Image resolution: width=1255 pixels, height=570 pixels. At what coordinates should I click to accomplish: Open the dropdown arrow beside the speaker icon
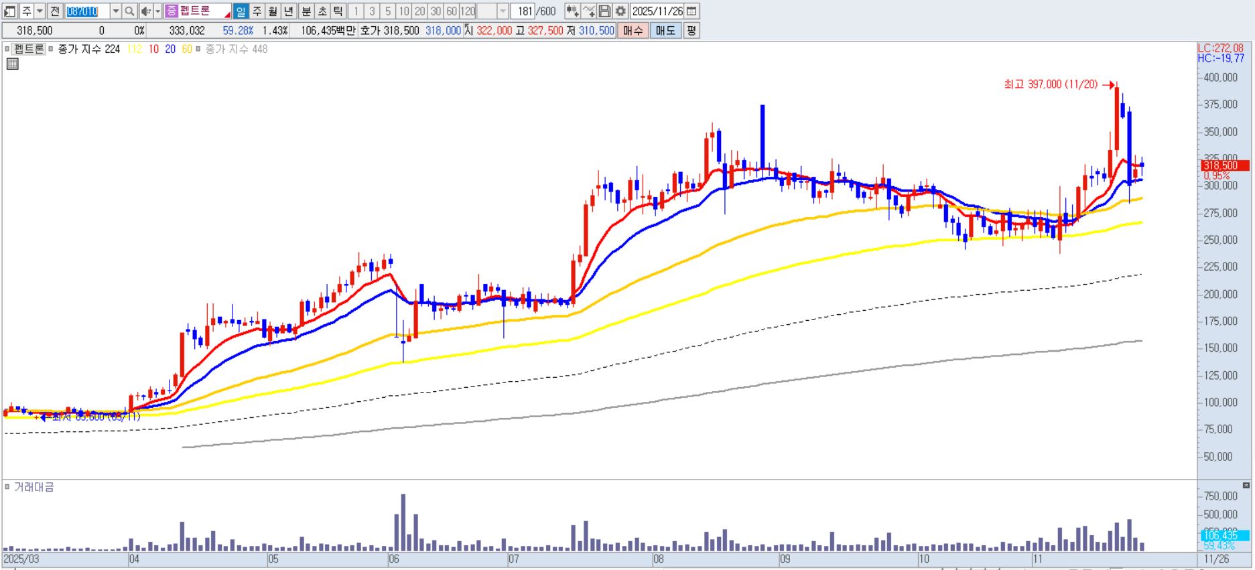tap(157, 11)
